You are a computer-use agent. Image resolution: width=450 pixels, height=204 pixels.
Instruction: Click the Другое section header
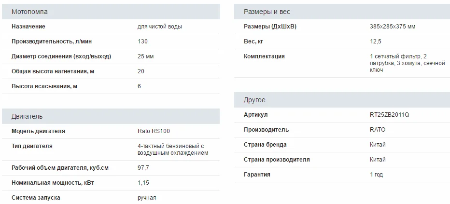(254, 100)
